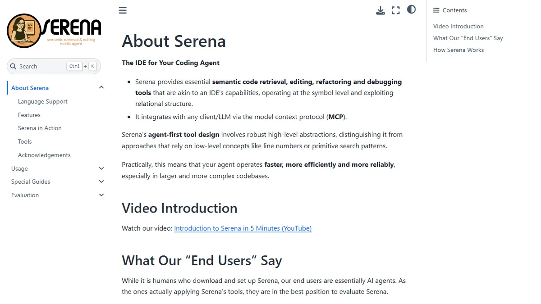Go to Serena in Action page
Image resolution: width=541 pixels, height=304 pixels.
coord(40,128)
